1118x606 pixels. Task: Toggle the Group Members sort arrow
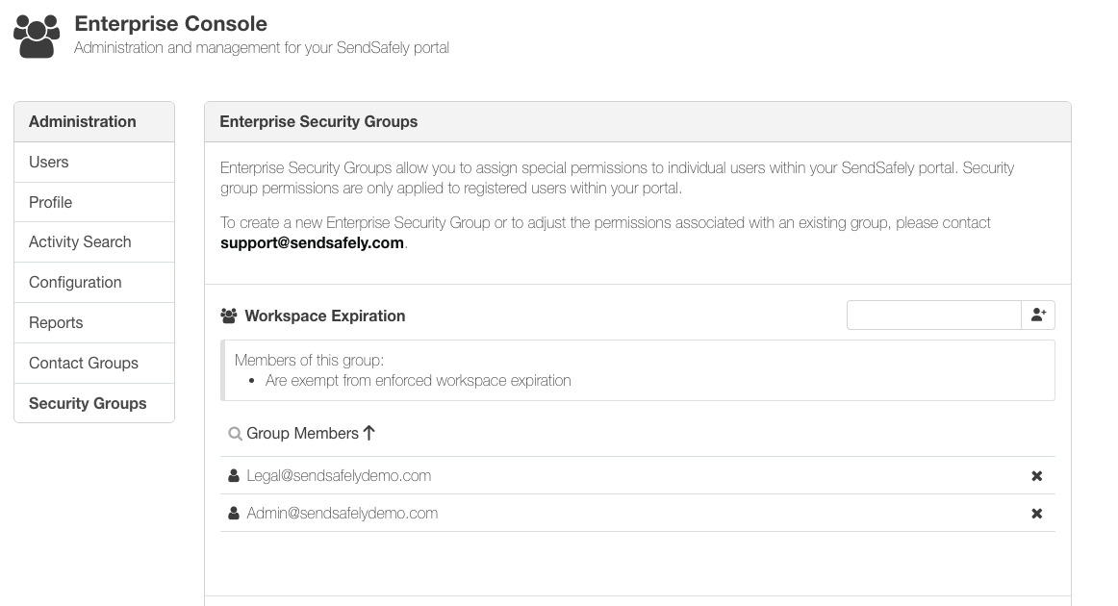click(x=368, y=433)
